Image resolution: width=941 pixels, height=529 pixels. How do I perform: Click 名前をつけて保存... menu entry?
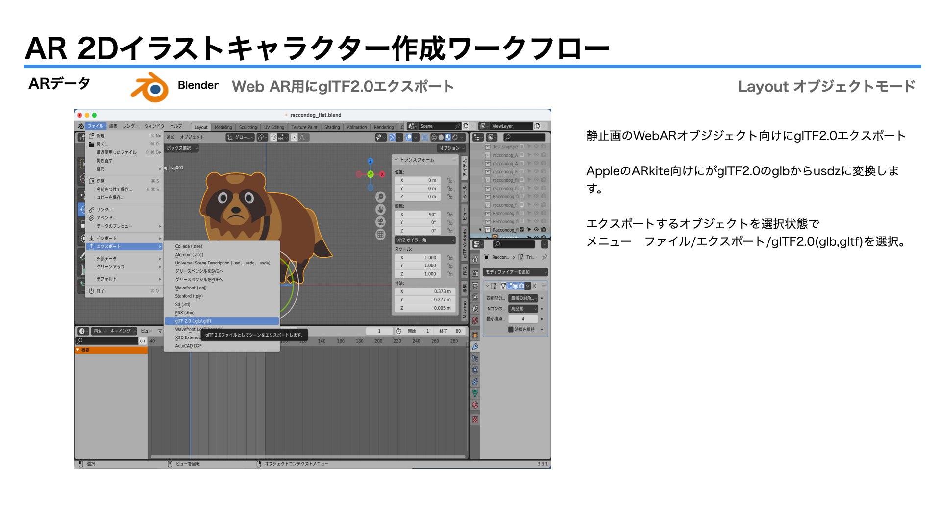point(124,189)
